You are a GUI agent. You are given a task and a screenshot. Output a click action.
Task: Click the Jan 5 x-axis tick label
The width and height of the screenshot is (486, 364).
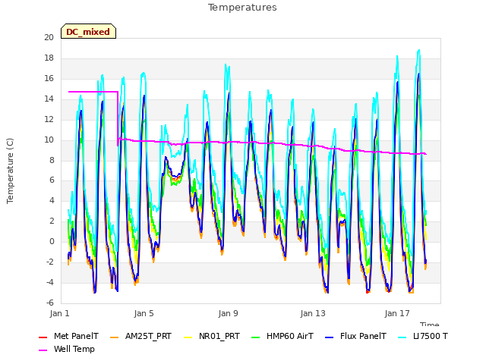point(144,313)
